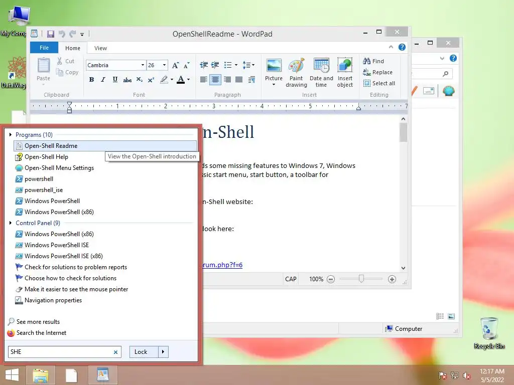Open Open-Shell Menu Settings result

(x=105, y=168)
